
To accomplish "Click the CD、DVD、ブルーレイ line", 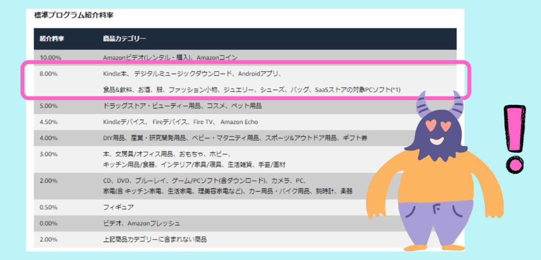I will coord(205,181).
